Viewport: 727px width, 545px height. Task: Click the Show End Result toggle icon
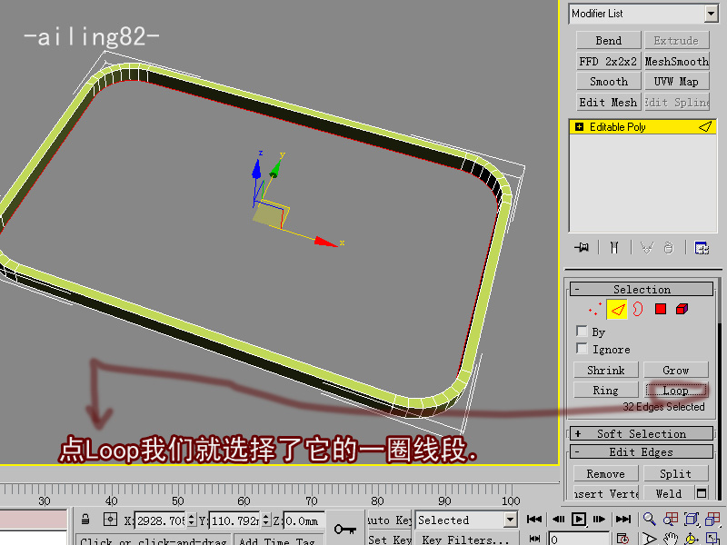pyautogui.click(x=615, y=247)
